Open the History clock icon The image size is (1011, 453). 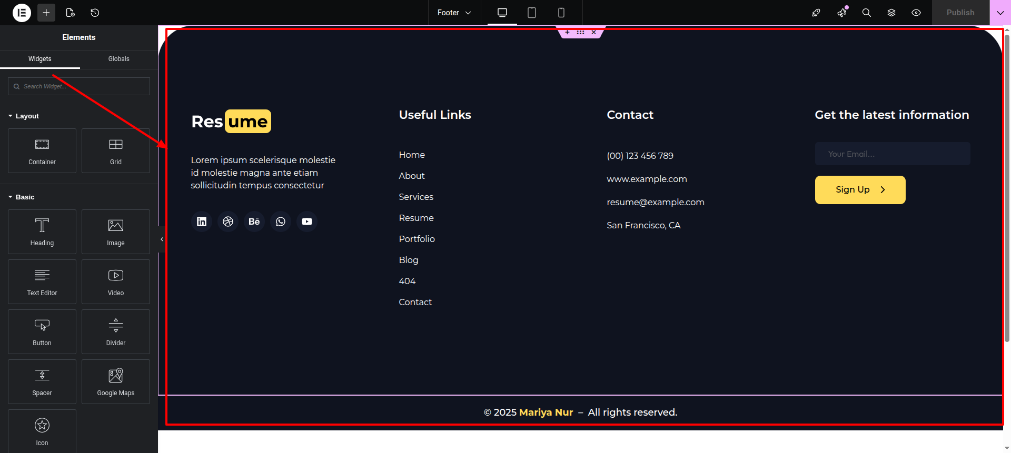(95, 13)
